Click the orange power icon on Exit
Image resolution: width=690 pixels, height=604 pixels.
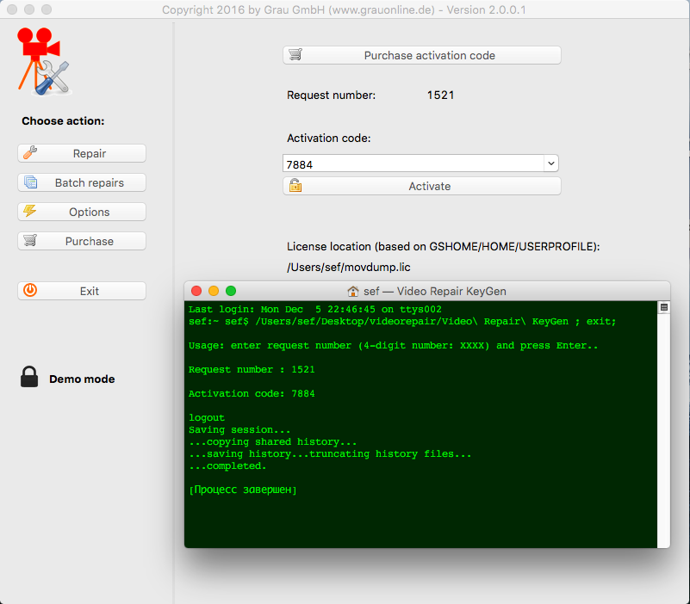[30, 291]
